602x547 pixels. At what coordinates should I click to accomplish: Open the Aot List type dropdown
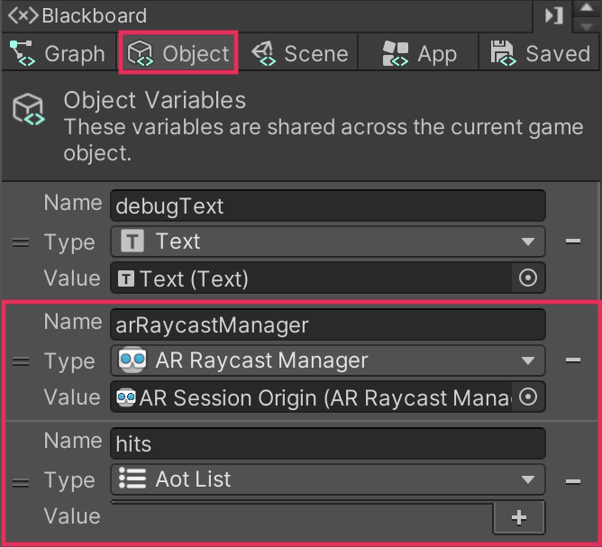328,479
